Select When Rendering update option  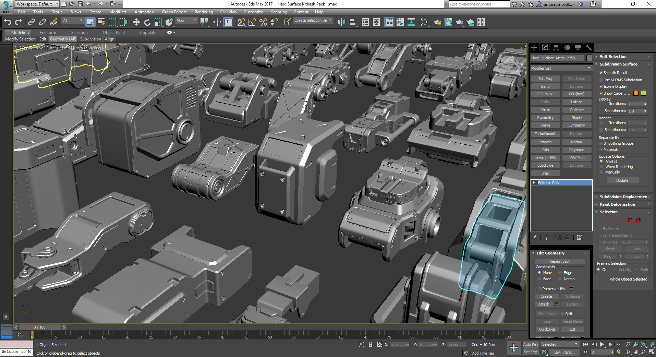[602, 167]
